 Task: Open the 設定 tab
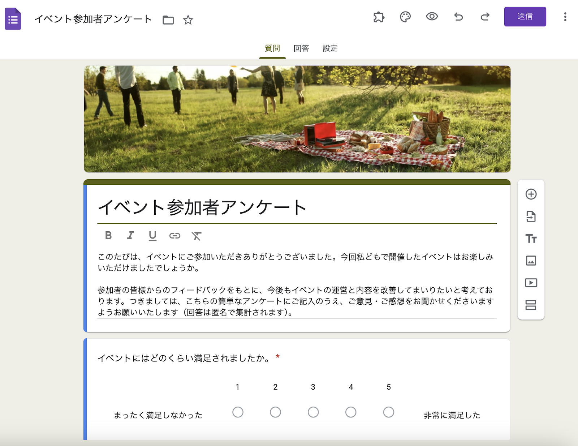tap(329, 48)
